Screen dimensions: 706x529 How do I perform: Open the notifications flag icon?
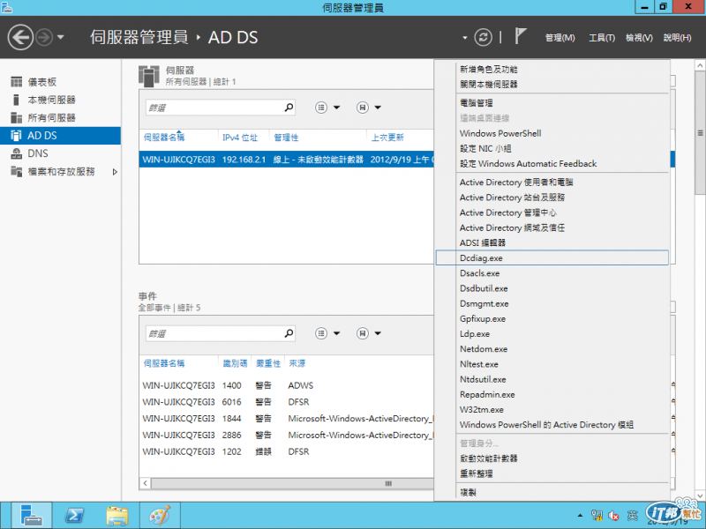click(x=521, y=36)
